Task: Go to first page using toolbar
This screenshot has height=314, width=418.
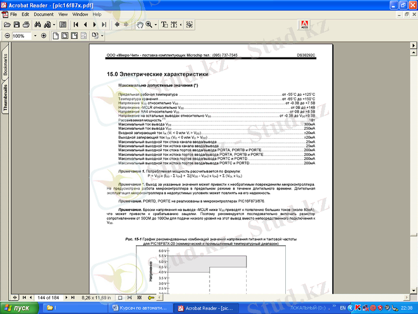Action: [x=76, y=25]
